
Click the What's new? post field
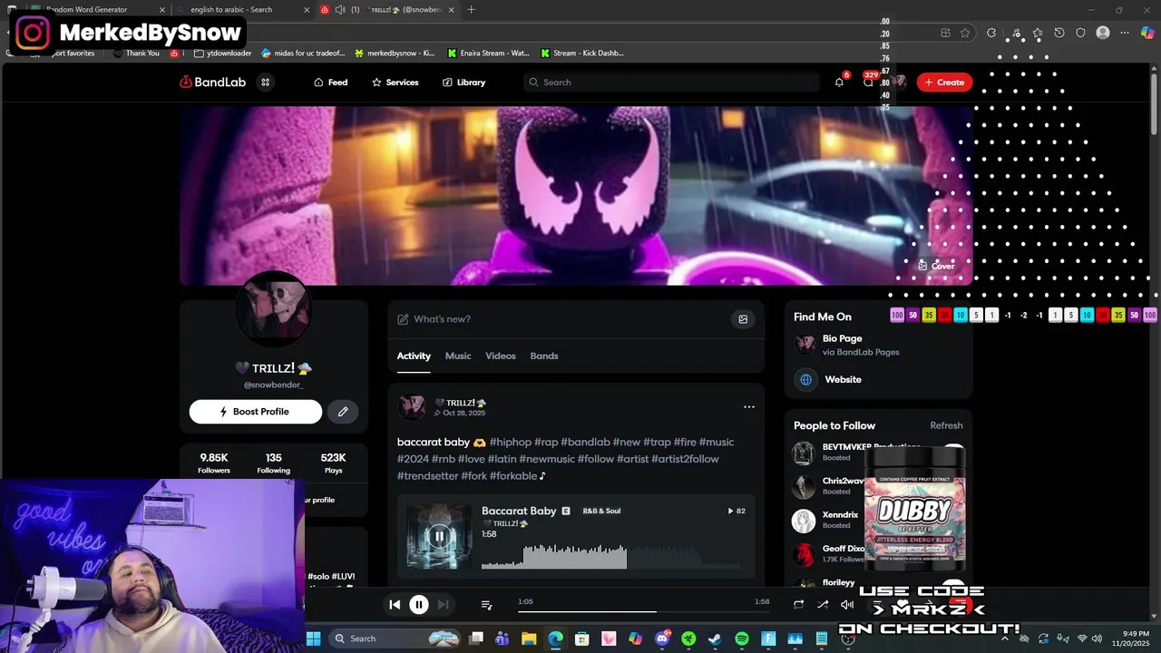[x=561, y=319]
